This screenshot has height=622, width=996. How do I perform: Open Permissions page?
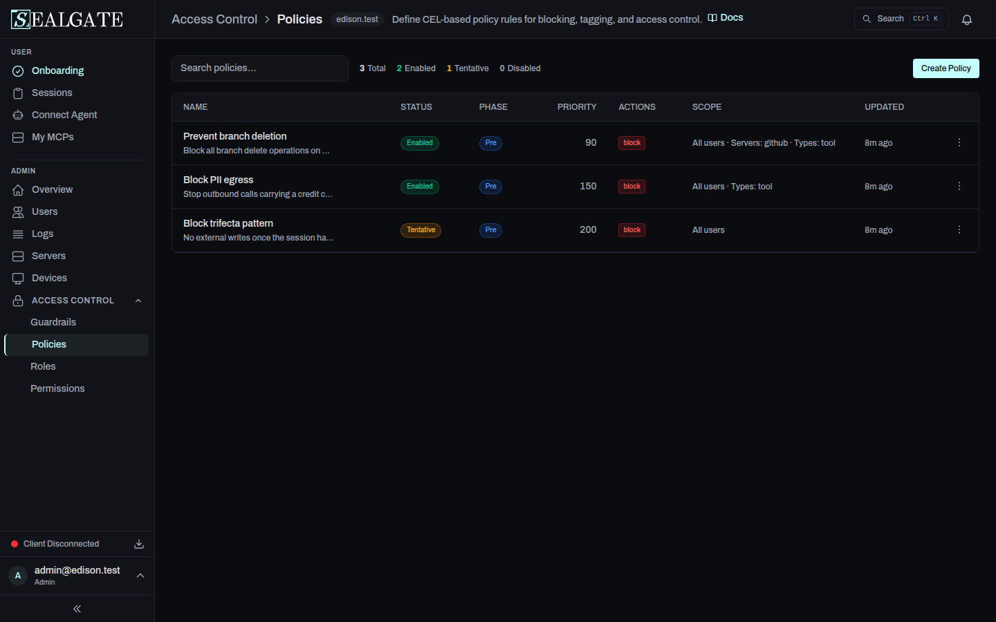[57, 388]
